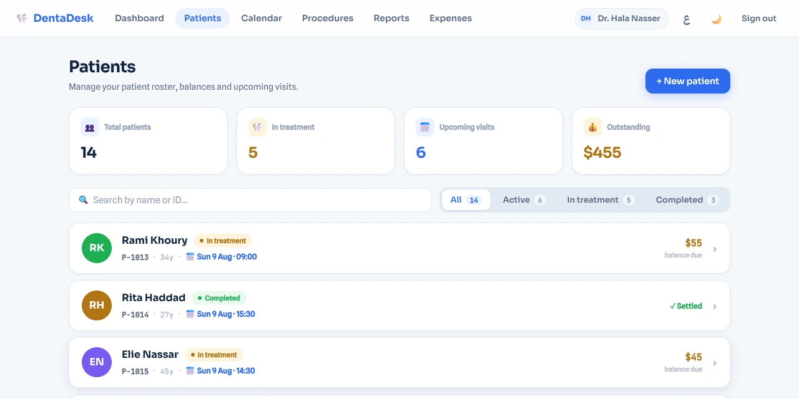
Task: Click the In treatment tooth icon
Action: point(257,127)
